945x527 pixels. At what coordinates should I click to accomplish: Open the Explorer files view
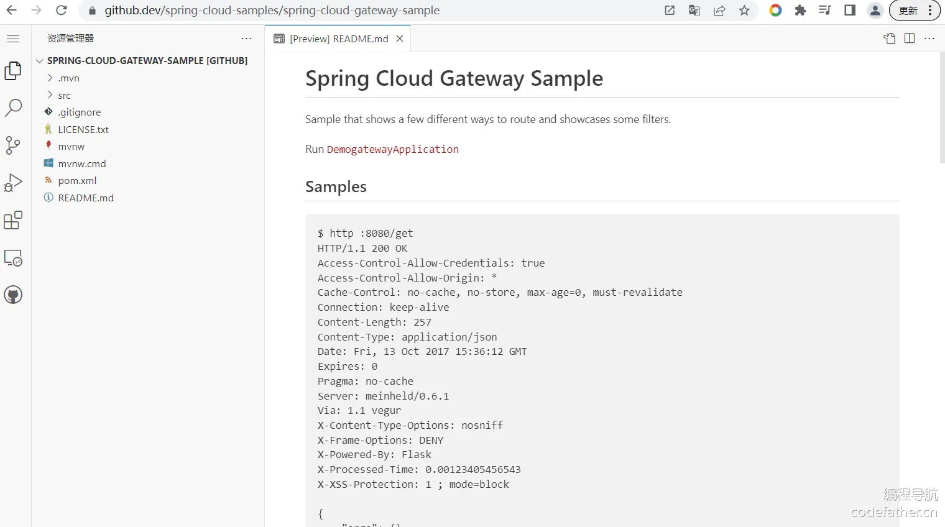pos(13,71)
